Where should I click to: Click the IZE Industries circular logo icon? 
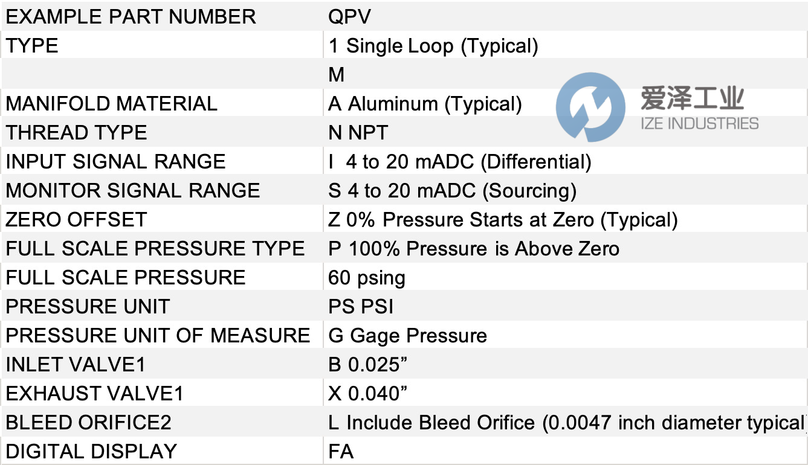click(x=590, y=107)
